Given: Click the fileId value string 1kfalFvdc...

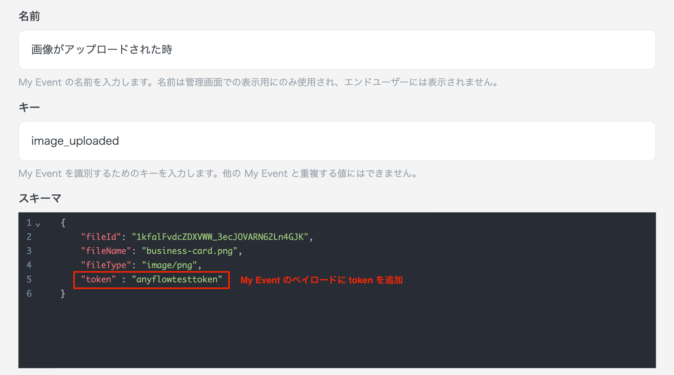Looking at the screenshot, I should tap(220, 237).
